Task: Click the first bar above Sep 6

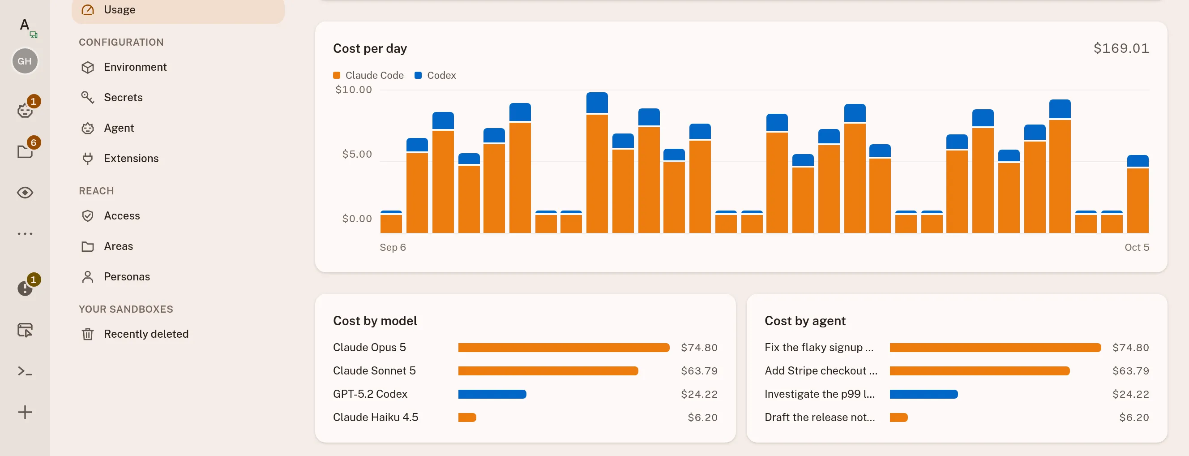Action: click(391, 222)
